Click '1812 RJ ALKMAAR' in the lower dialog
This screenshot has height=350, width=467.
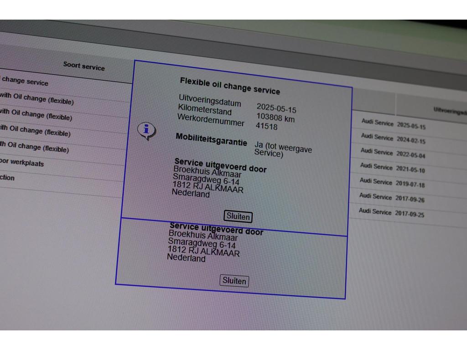point(203,251)
